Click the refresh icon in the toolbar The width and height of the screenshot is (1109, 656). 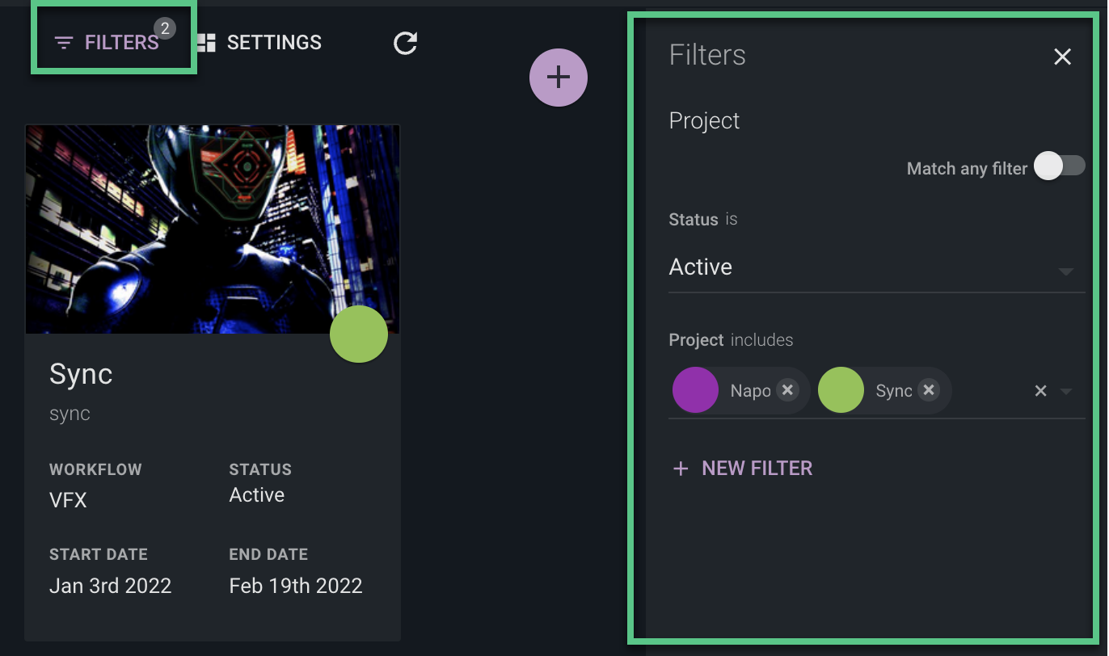[x=405, y=44]
